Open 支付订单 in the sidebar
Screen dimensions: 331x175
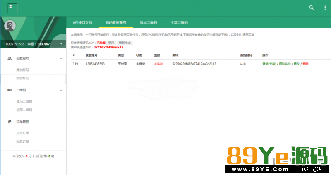pyautogui.click(x=23, y=133)
